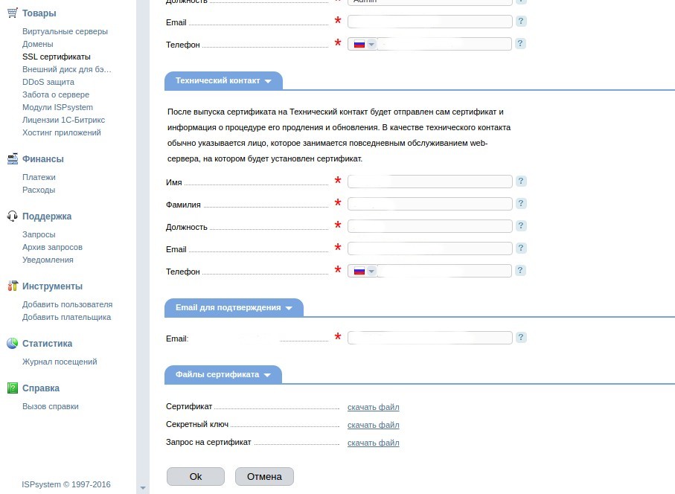The image size is (675, 494).
Task: Select SSL сертификаты menu item
Action: 57,57
